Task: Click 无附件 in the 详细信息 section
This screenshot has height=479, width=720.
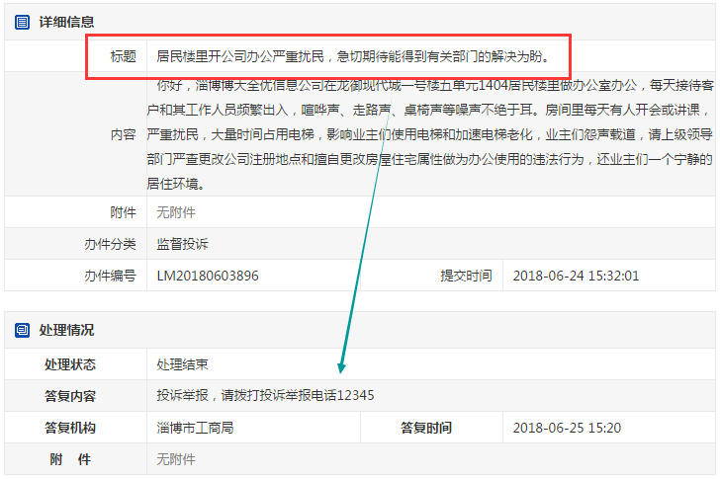Action: [x=176, y=212]
